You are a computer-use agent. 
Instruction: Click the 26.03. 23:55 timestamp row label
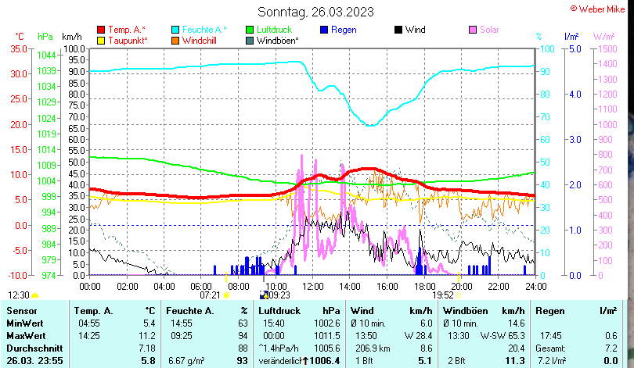(x=34, y=361)
